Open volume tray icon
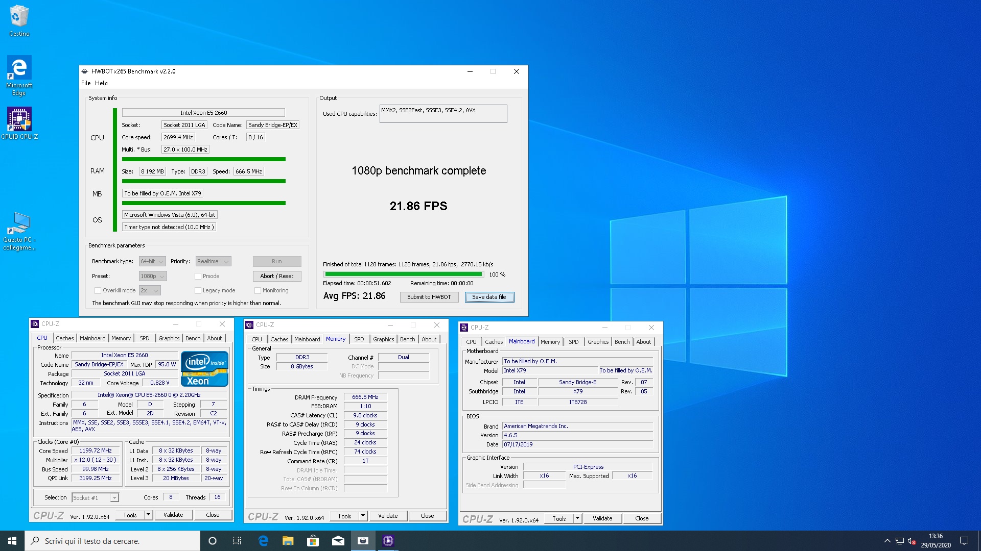The height and width of the screenshot is (551, 981). coord(912,541)
